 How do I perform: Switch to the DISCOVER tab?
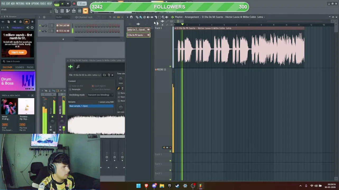(7, 67)
